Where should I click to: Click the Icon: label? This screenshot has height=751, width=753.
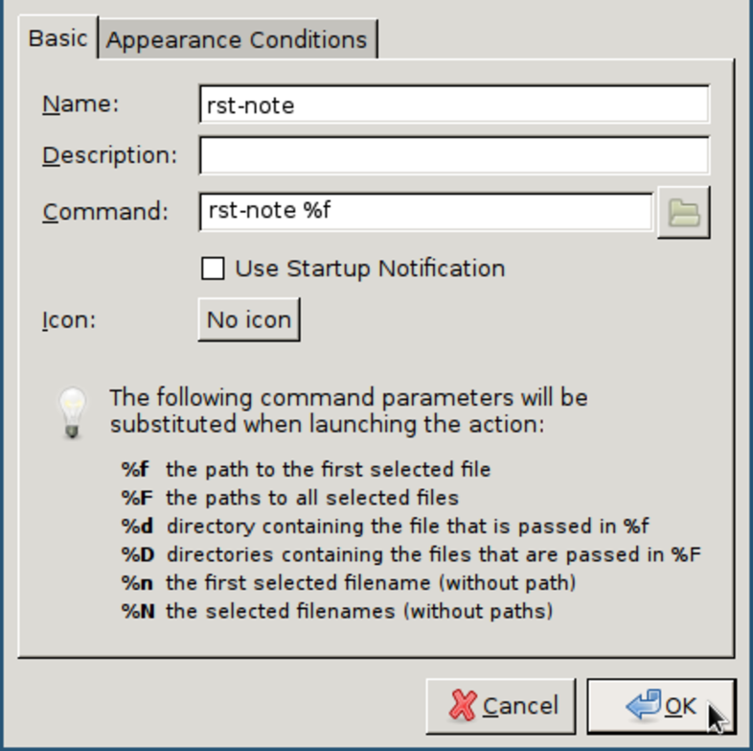coord(69,319)
